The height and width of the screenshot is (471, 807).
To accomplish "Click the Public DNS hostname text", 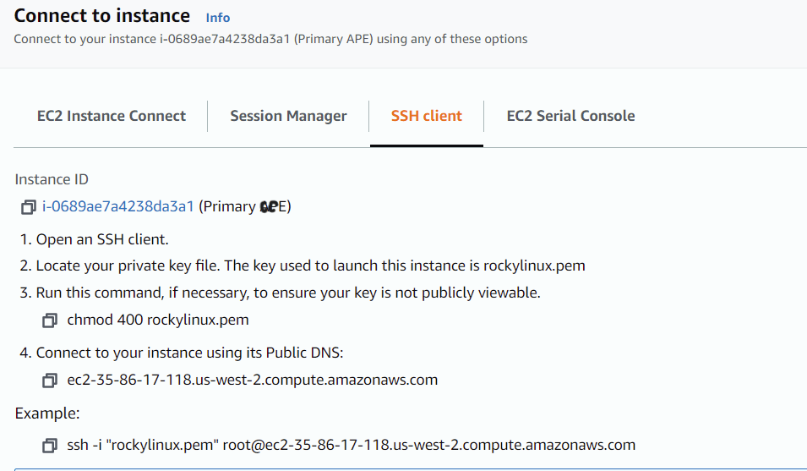I will coord(253,380).
